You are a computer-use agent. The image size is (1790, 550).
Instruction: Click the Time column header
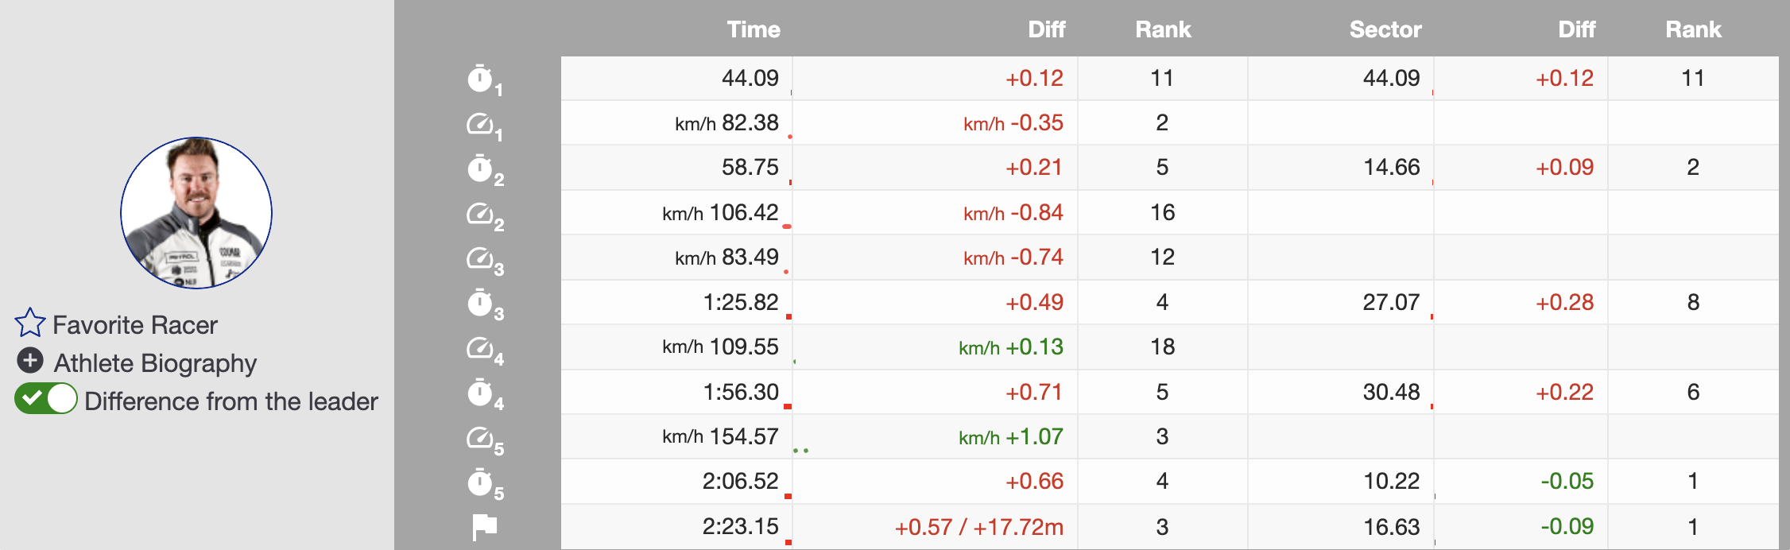753,29
